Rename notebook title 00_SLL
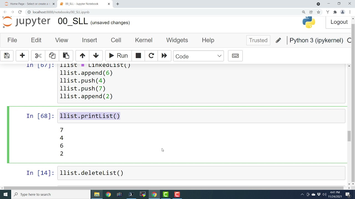Image resolution: width=355 pixels, height=199 pixels. point(73,22)
